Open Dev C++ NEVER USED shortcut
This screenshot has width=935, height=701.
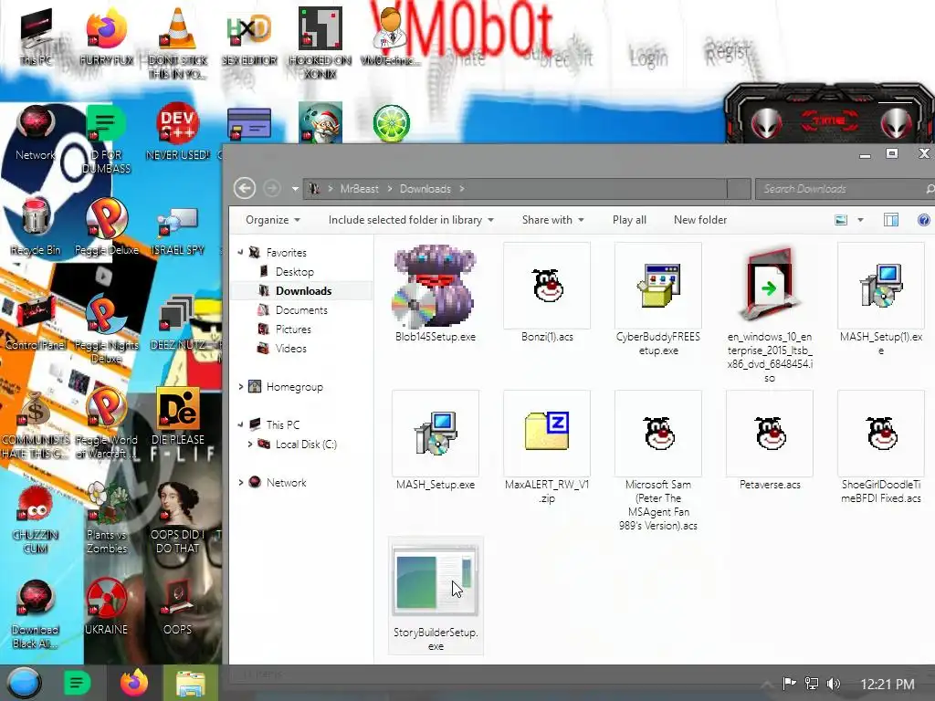click(177, 133)
